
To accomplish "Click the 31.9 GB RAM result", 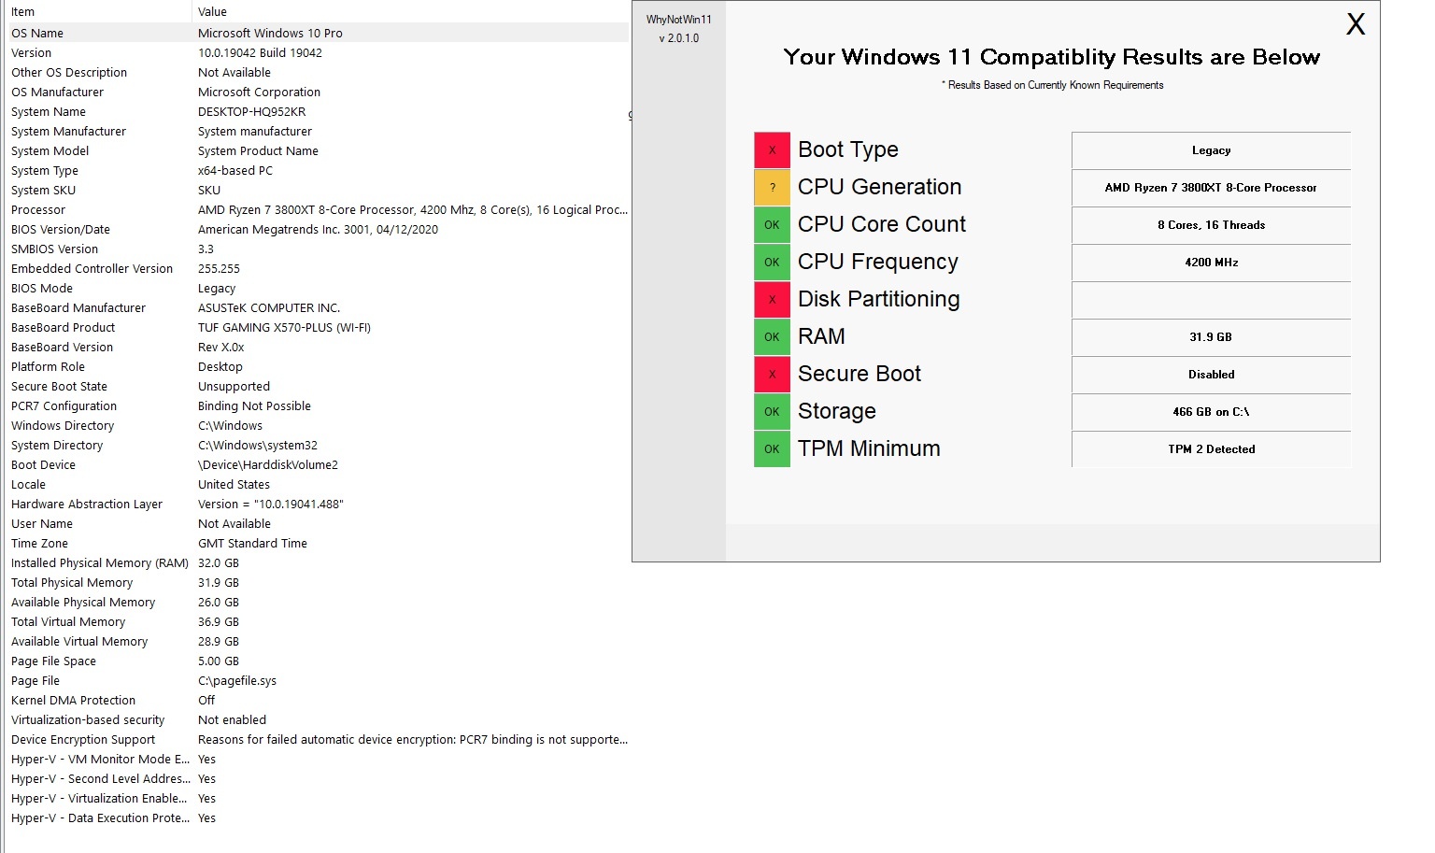I will (x=1211, y=337).
